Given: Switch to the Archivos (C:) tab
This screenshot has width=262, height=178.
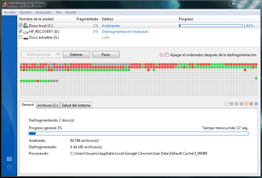Looking at the screenshot, I should point(48,105).
